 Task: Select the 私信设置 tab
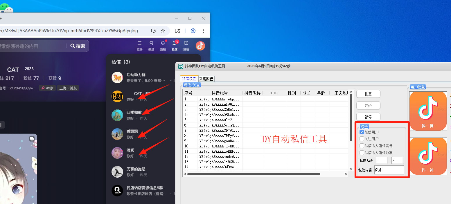click(x=189, y=78)
